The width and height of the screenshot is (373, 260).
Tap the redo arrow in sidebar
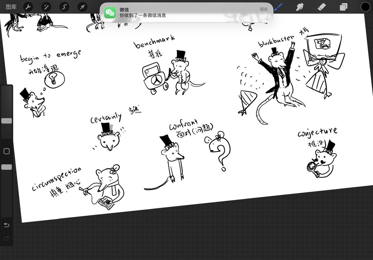[x=7, y=238]
